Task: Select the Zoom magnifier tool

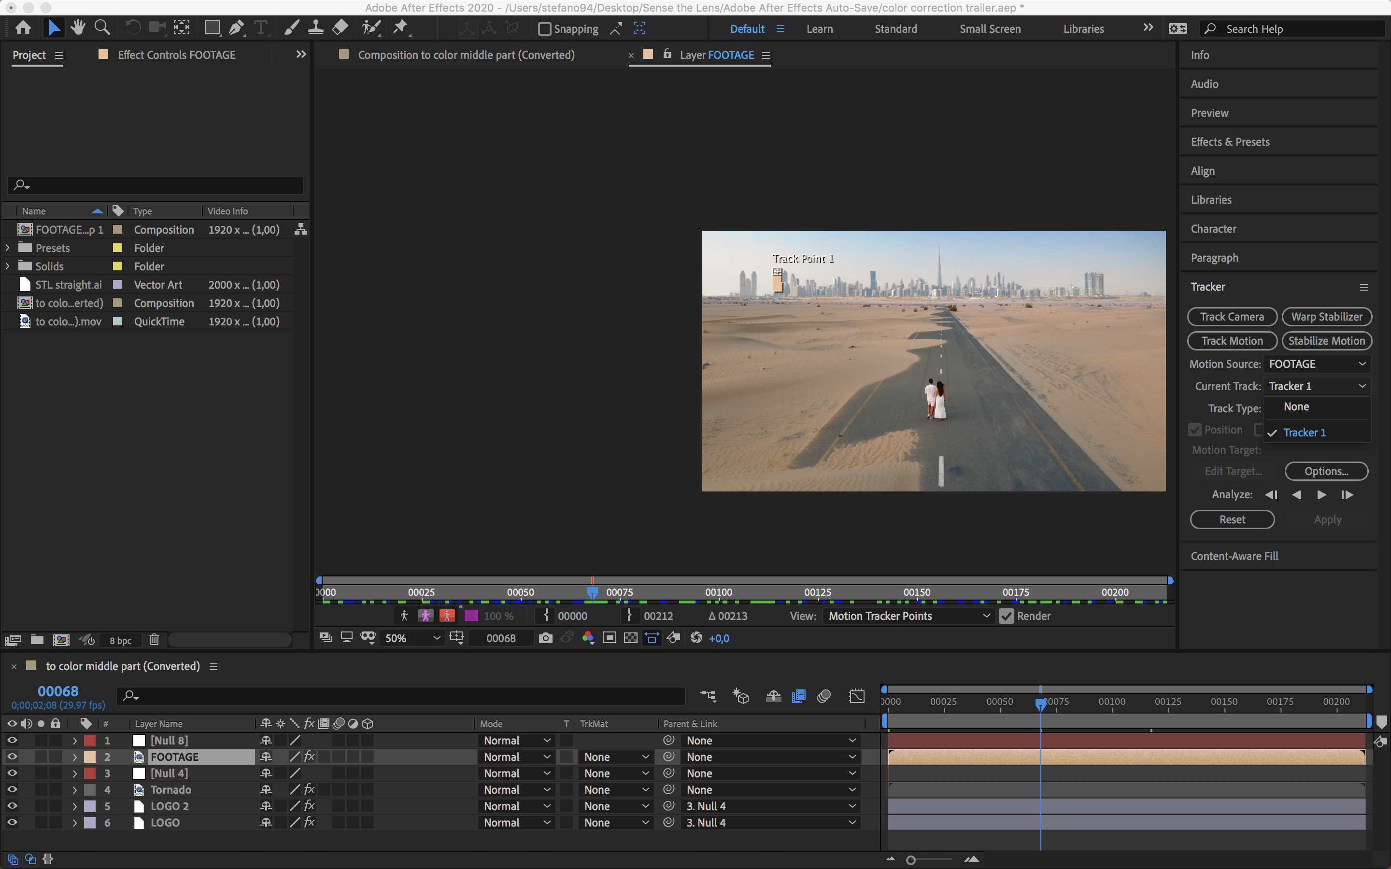Action: [x=102, y=28]
